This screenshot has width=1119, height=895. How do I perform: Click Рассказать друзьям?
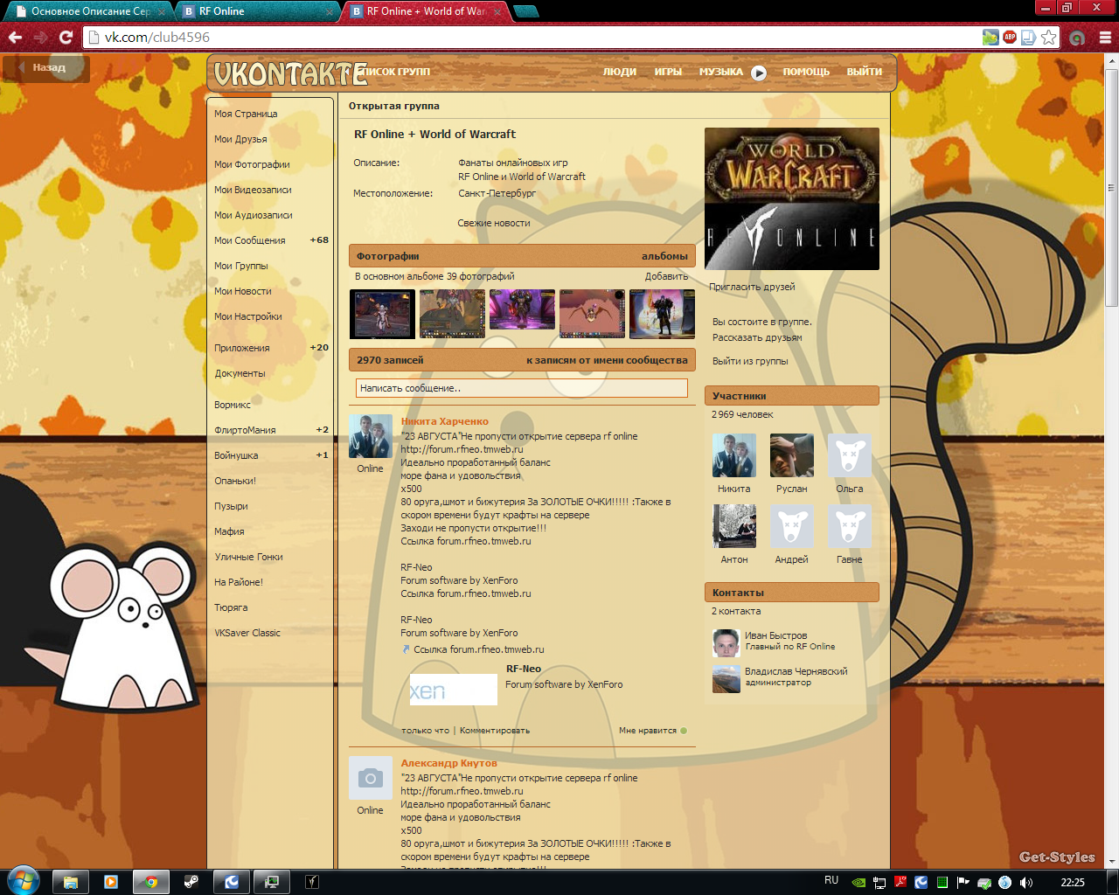[757, 337]
